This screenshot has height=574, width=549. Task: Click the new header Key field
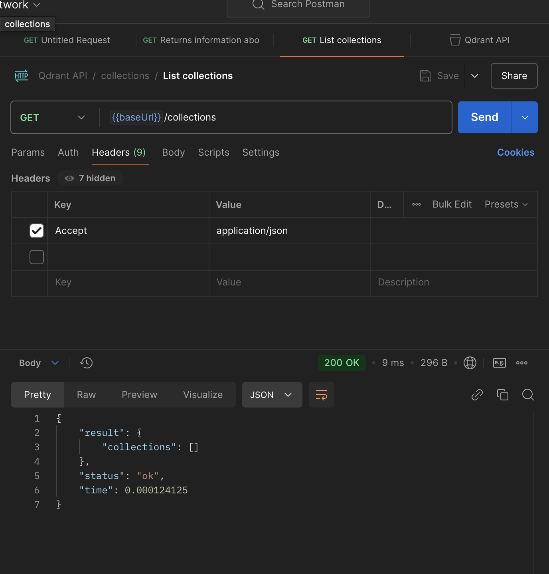128,283
